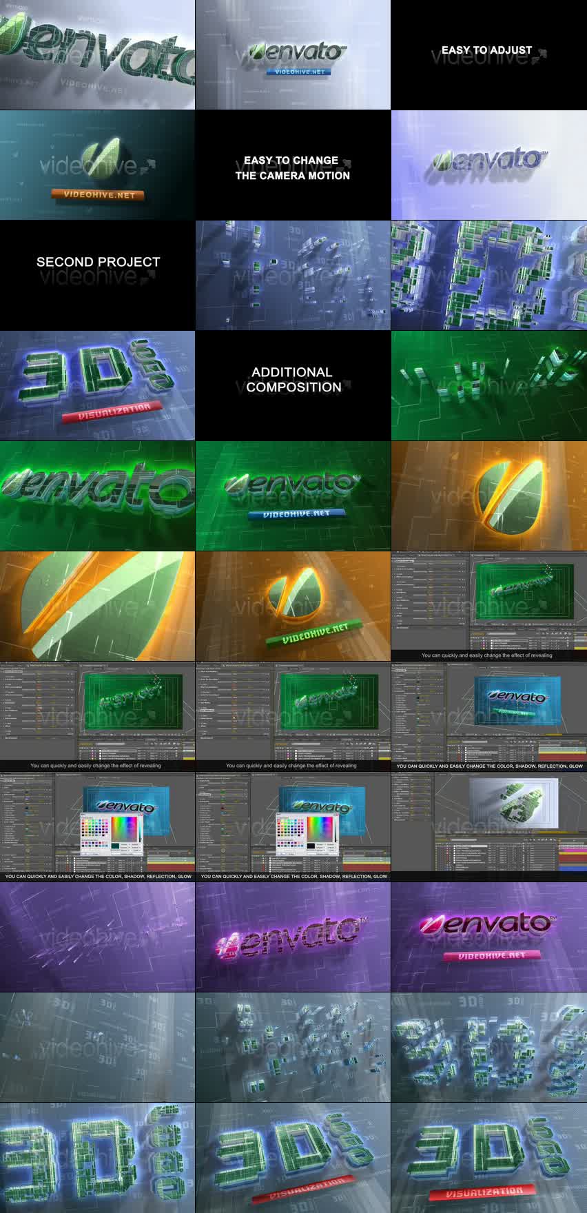Open the orange extreme close-up leaf frame
This screenshot has width=587, height=1213.
97,606
